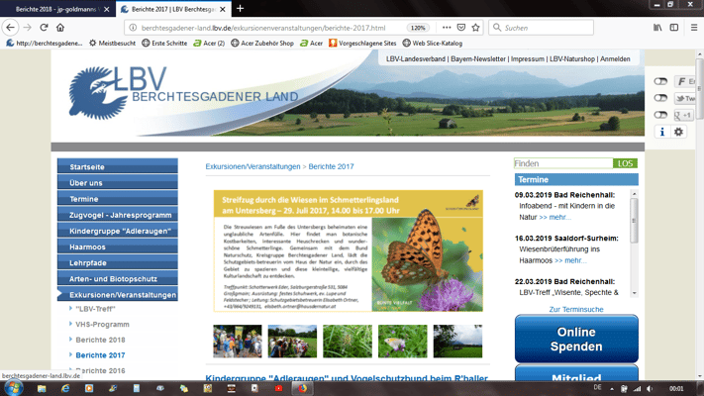Open Arten- und Biotopschutz menu item

(118, 279)
